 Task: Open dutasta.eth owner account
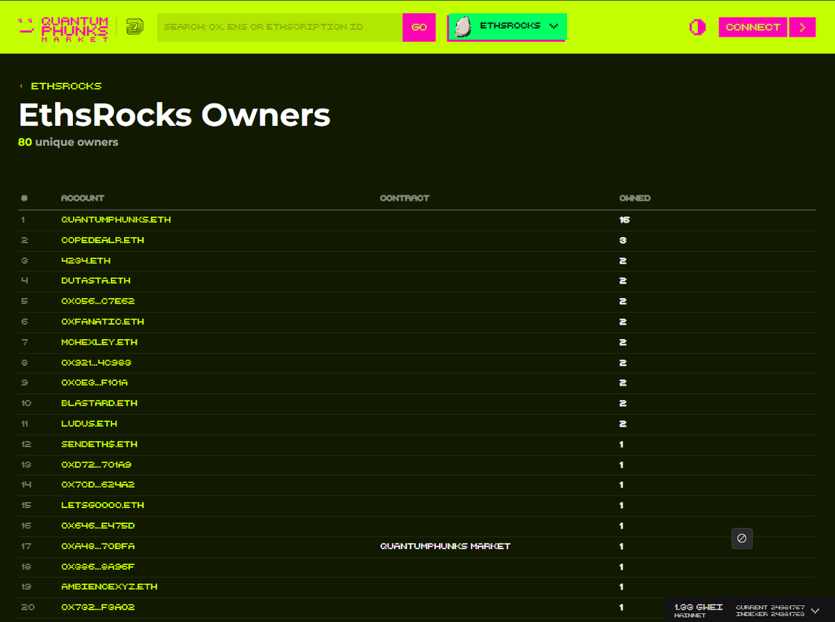pos(96,281)
